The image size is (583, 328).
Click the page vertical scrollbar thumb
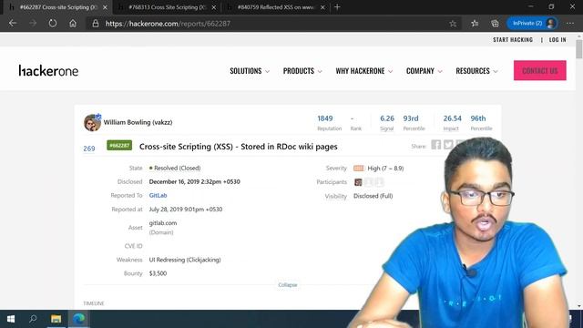point(579,48)
